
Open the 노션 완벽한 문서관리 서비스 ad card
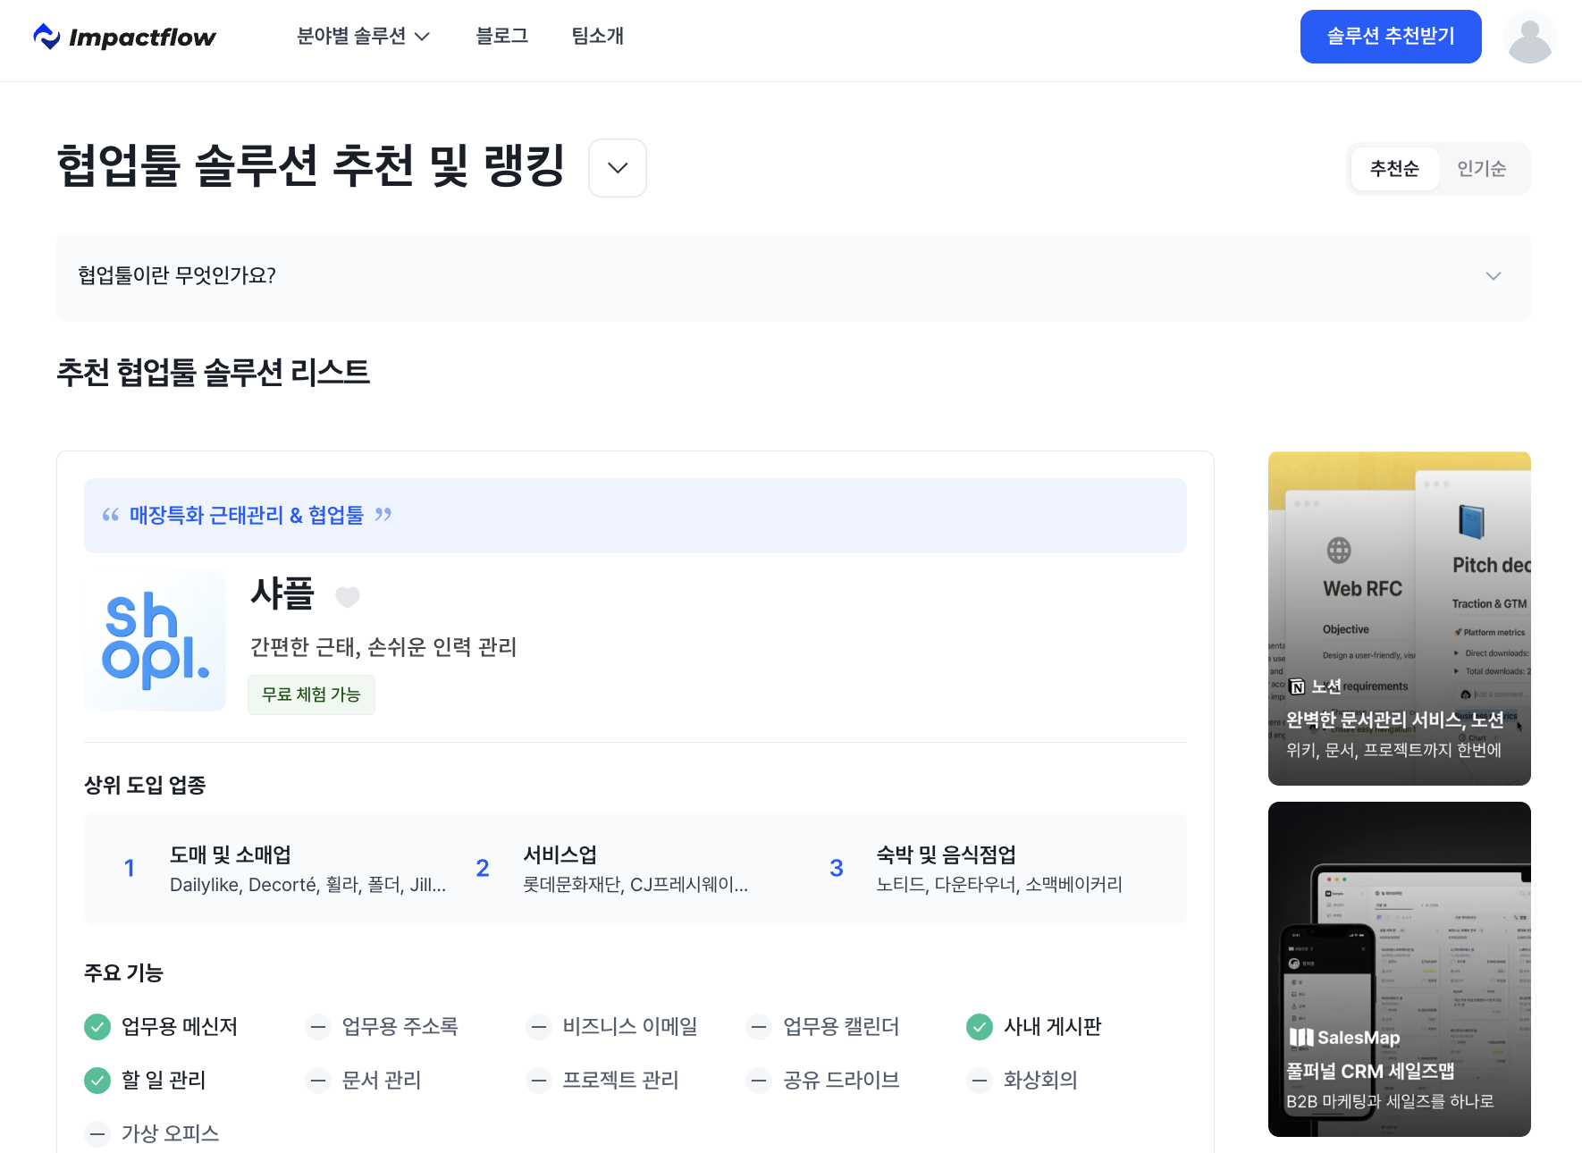tap(1400, 619)
